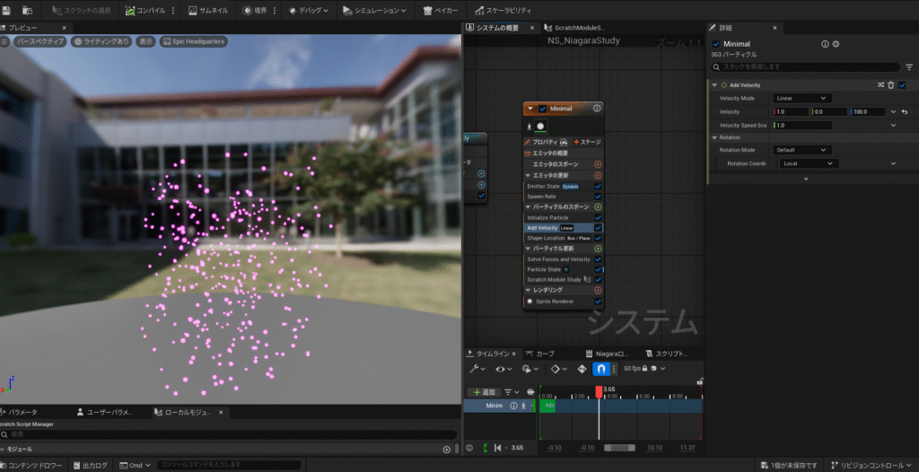Click the sprite renderer preview icon in emitter
The width and height of the screenshot is (919, 472).
539,126
